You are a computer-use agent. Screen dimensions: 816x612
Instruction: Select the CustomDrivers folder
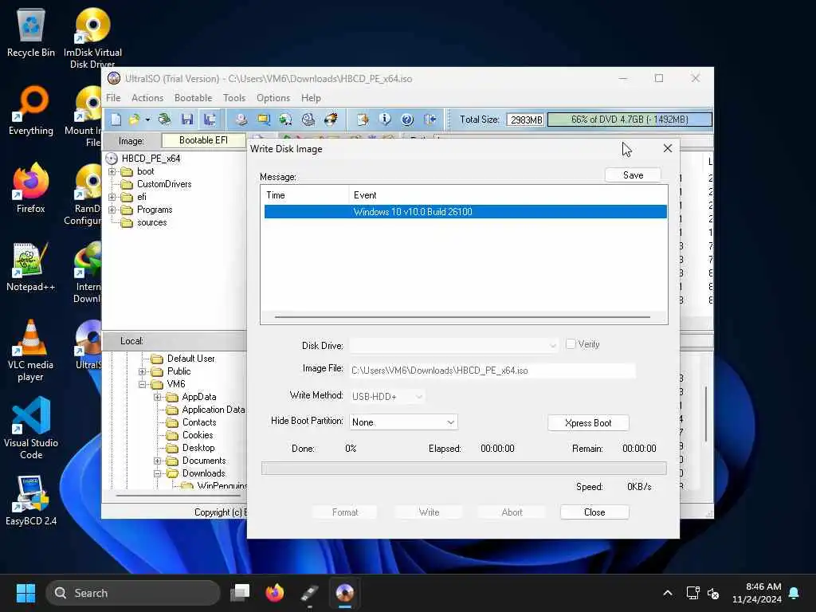coord(164,184)
